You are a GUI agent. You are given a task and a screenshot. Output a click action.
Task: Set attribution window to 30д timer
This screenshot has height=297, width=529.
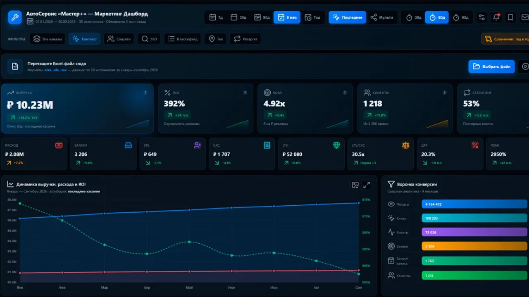pyautogui.click(x=413, y=17)
